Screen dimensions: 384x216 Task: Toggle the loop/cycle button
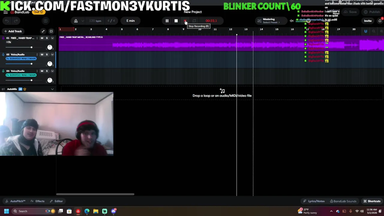(x=194, y=21)
